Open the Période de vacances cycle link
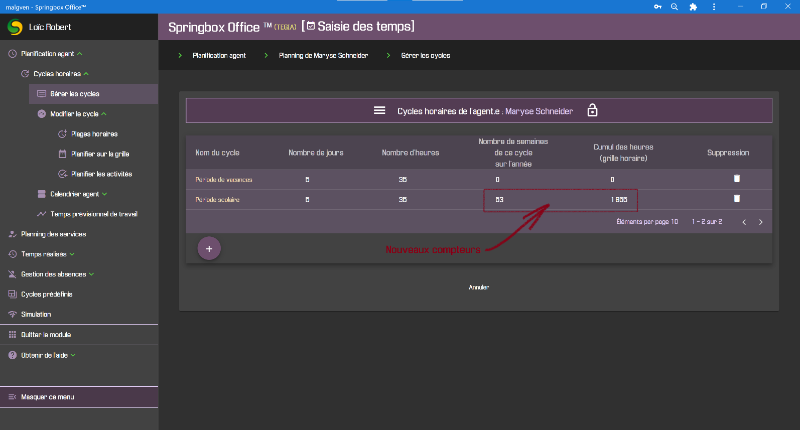The height and width of the screenshot is (430, 800). [224, 180]
